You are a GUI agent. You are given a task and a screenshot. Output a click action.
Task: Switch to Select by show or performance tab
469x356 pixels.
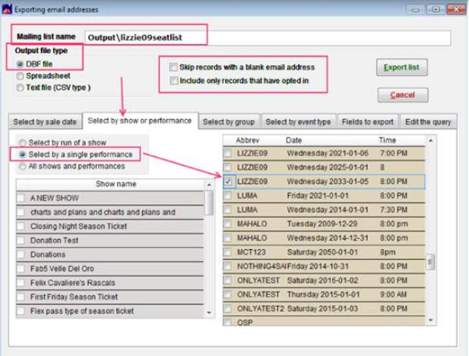coord(140,121)
